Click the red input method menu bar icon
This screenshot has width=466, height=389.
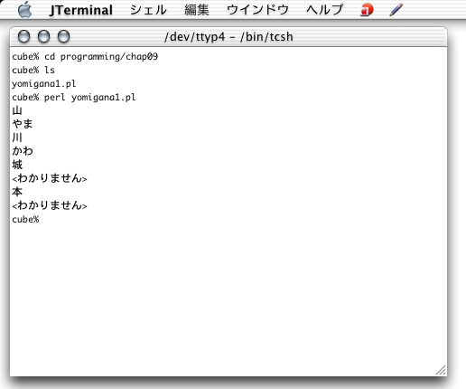[x=367, y=10]
